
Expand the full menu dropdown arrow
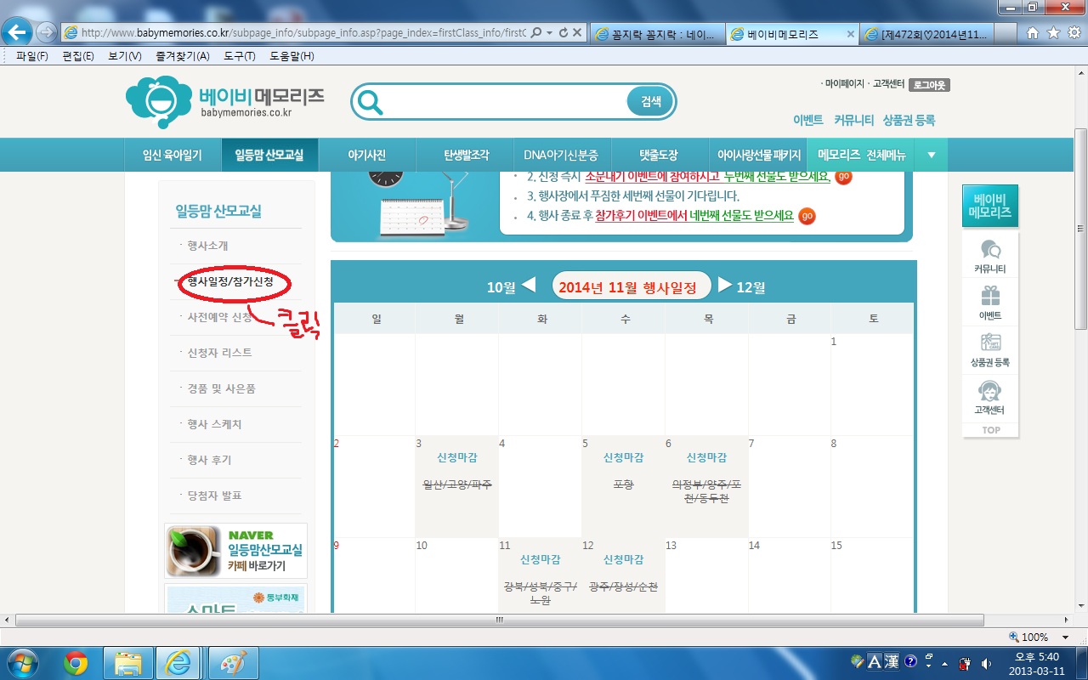coord(932,155)
